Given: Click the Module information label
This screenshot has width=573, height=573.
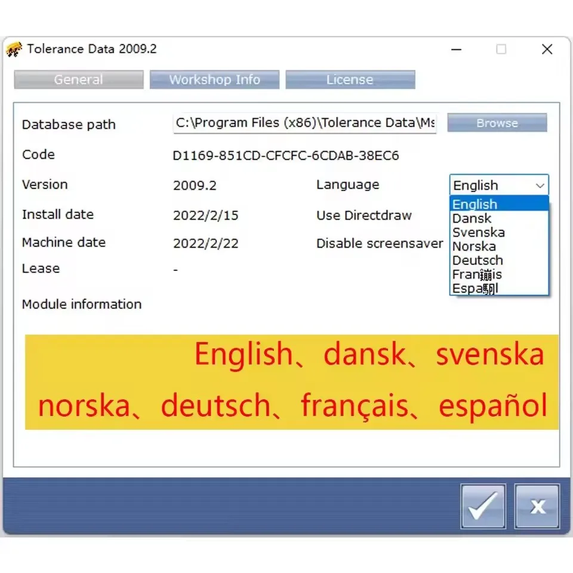Looking at the screenshot, I should (82, 304).
